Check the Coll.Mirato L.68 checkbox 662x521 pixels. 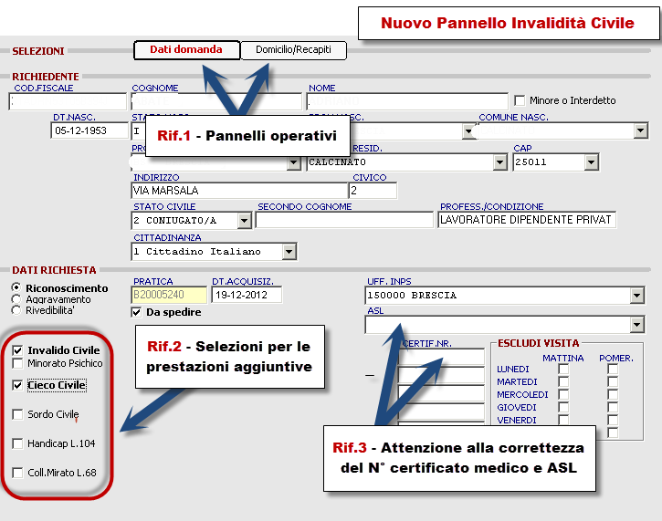(17, 473)
